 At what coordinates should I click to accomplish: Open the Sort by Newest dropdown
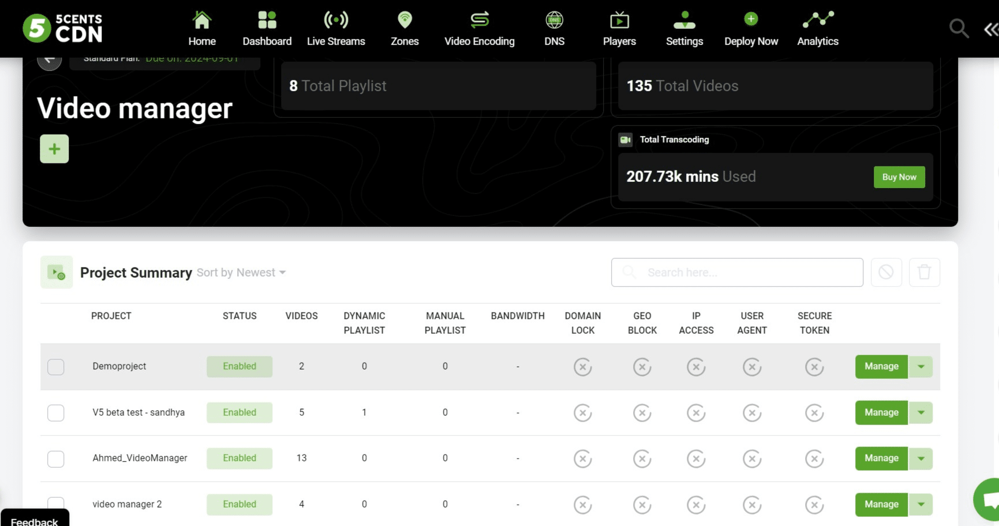(241, 273)
